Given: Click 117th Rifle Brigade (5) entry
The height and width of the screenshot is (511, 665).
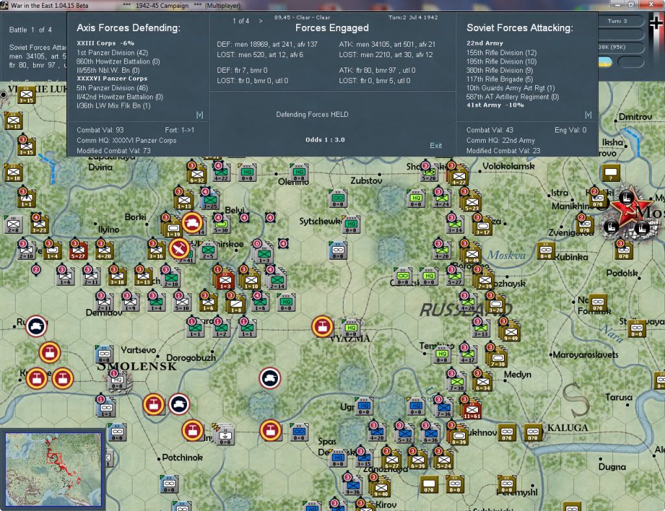Looking at the screenshot, I should (499, 79).
